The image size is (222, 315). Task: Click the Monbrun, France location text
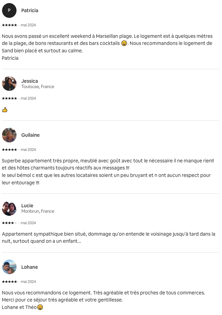[x=38, y=211]
